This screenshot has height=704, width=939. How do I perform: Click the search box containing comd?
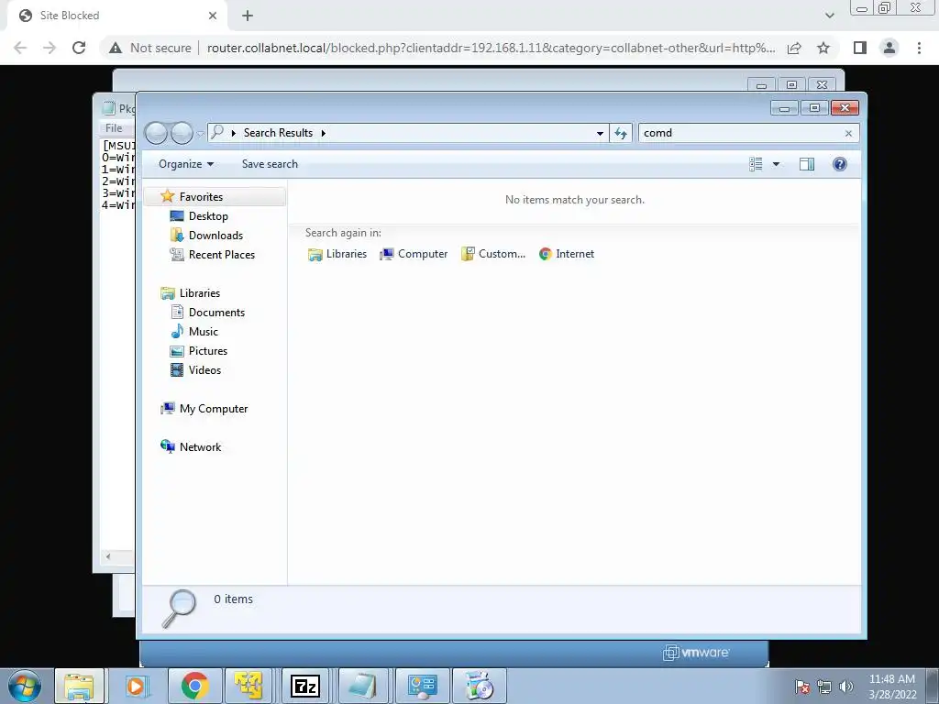(741, 133)
